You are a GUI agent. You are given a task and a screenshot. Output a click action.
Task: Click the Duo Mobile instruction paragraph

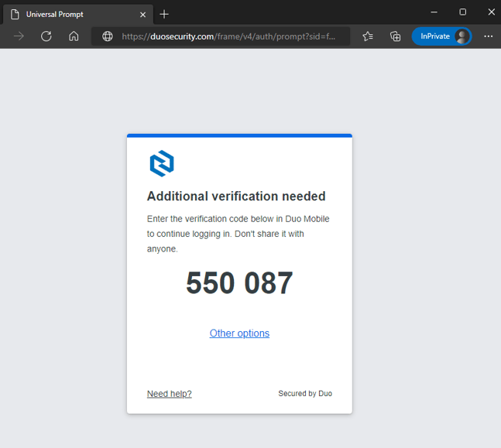[238, 234]
